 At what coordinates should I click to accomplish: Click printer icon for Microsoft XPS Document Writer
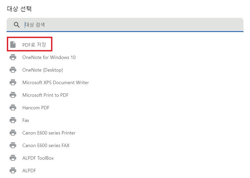click(13, 82)
